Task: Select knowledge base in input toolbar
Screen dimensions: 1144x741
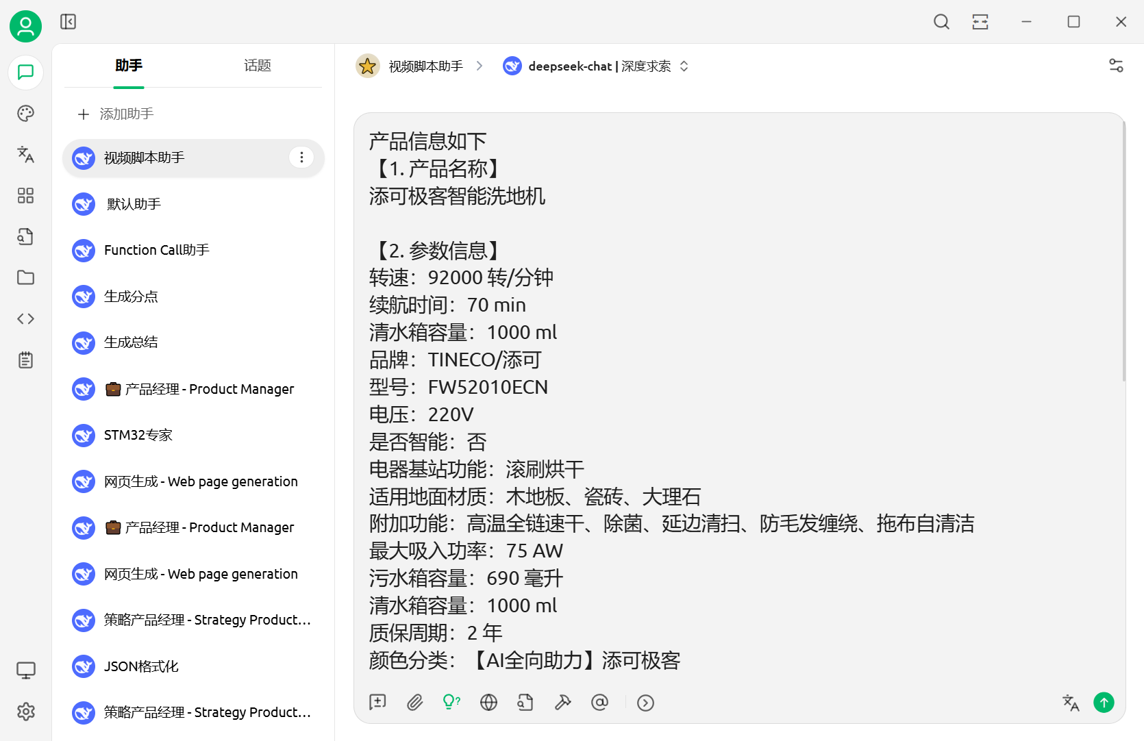Action: click(525, 702)
